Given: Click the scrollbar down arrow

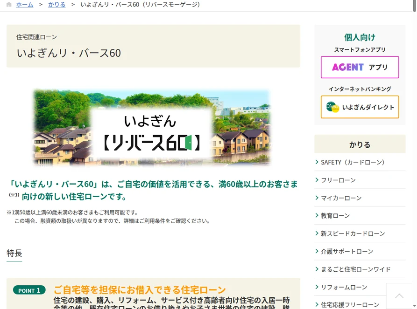Looking at the screenshot, I should click(x=414, y=307).
